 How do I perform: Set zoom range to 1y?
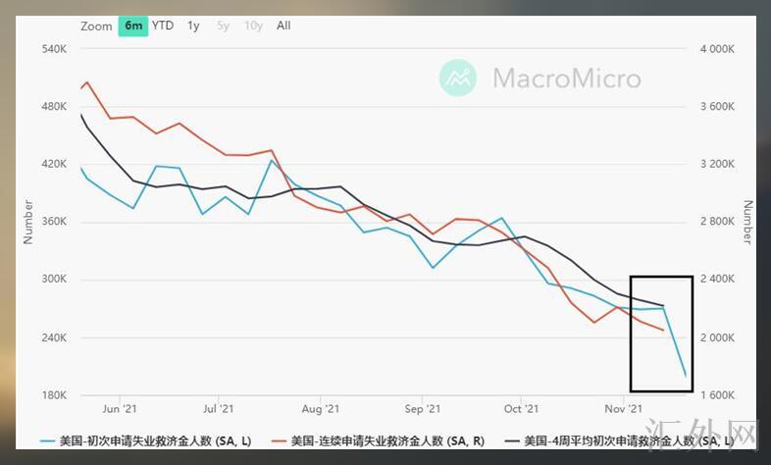[x=193, y=26]
